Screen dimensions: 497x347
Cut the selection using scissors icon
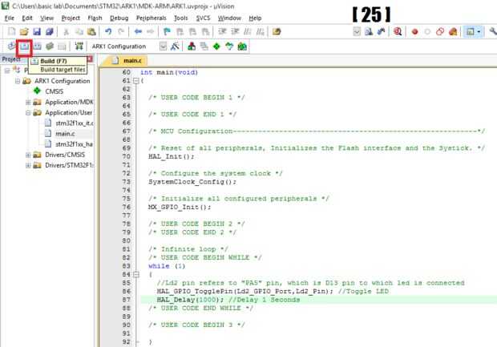tap(67, 31)
